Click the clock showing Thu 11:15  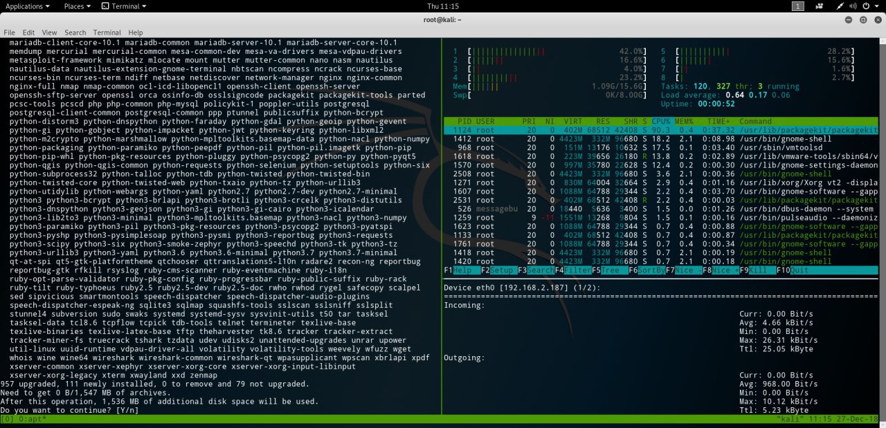coord(442,6)
